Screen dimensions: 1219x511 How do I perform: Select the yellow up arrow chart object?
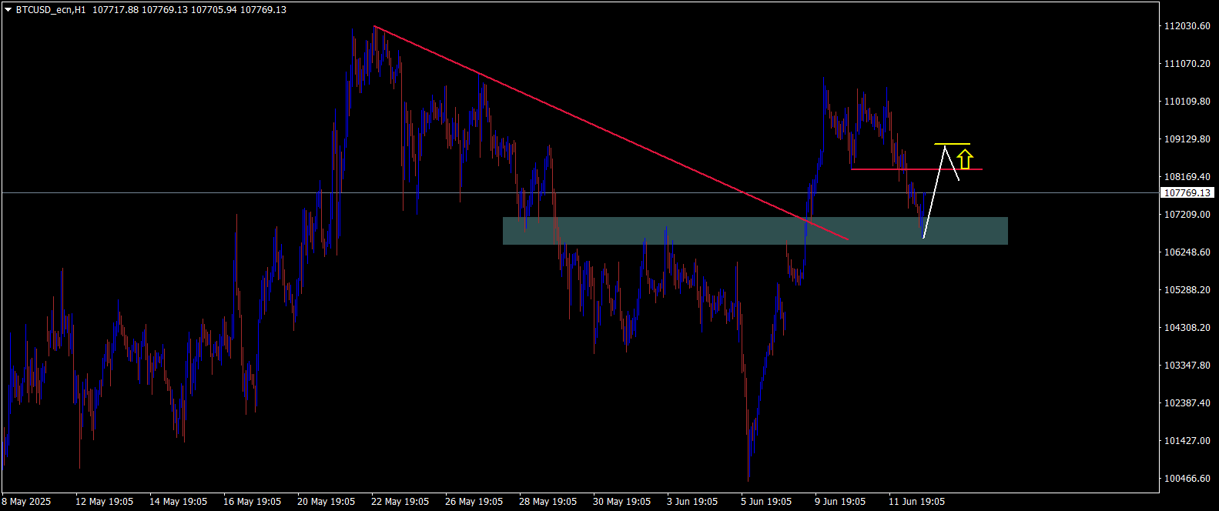click(x=965, y=160)
